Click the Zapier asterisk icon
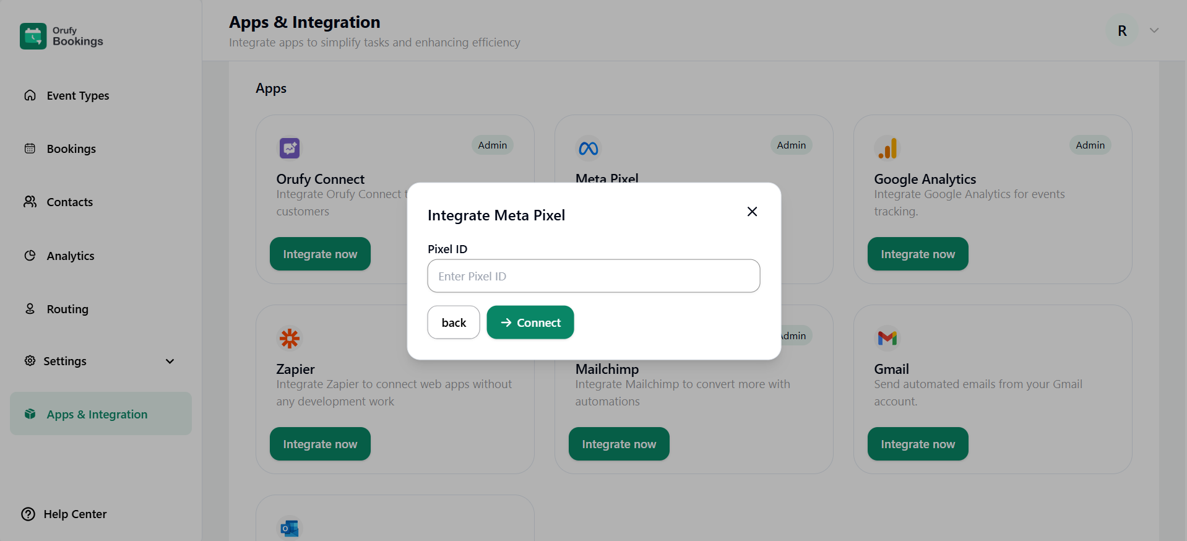 pos(289,338)
